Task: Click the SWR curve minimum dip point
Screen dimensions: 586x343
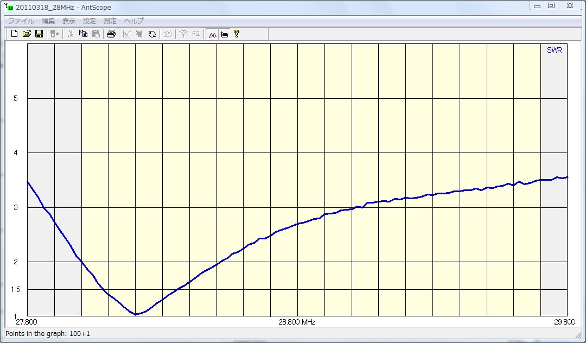Action: pyautogui.click(x=135, y=314)
